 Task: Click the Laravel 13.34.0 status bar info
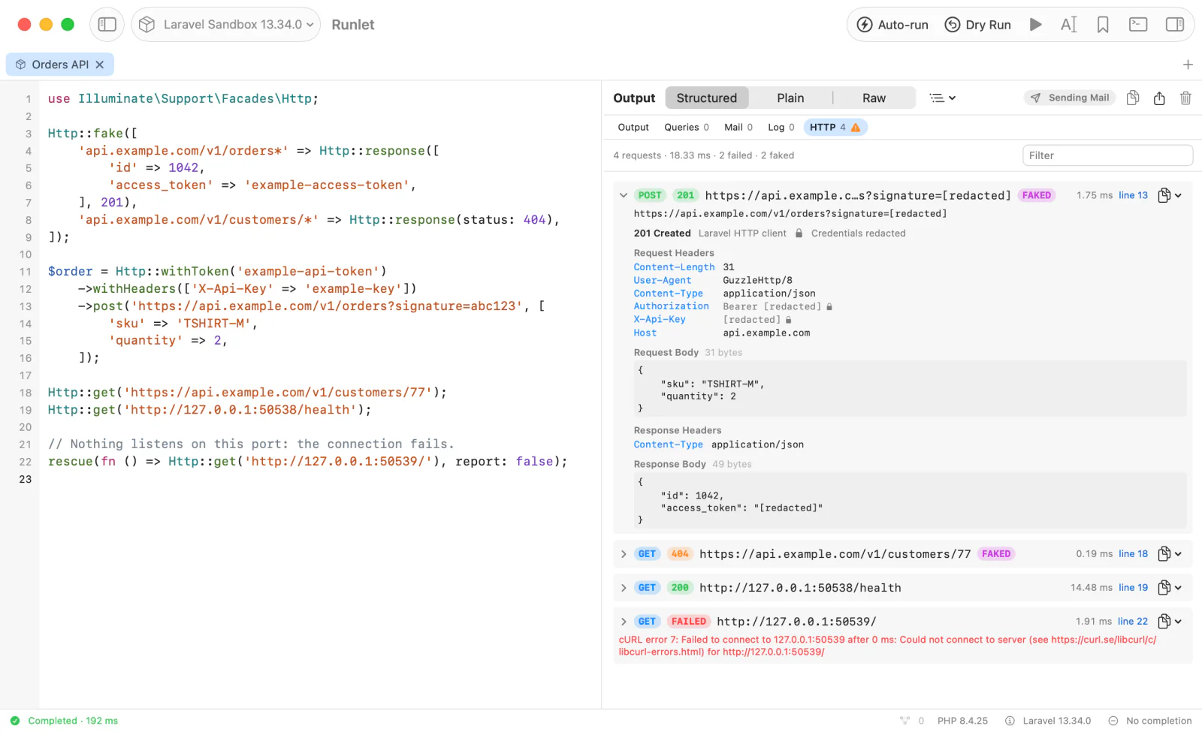pyautogui.click(x=1048, y=721)
